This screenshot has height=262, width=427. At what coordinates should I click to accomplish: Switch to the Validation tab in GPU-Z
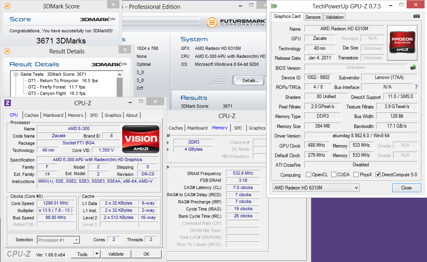tap(334, 17)
